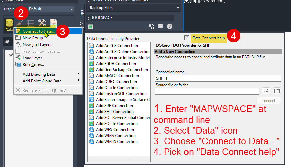Viewport: 301px width, 167px height.
Task: Browse for folder icon button
Action: (x=277, y=91)
